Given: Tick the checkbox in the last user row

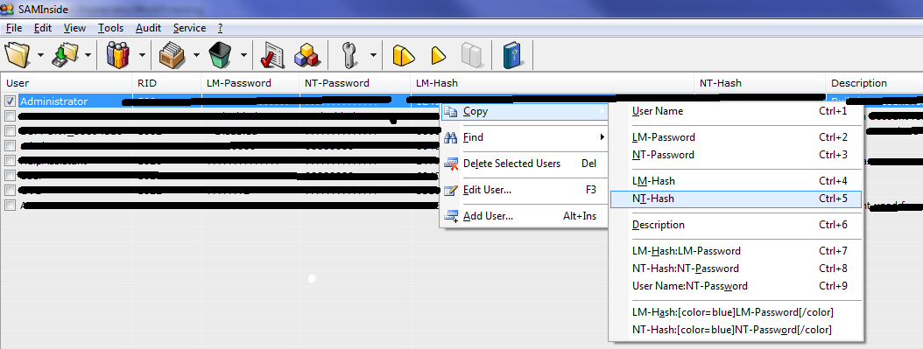Looking at the screenshot, I should point(10,205).
